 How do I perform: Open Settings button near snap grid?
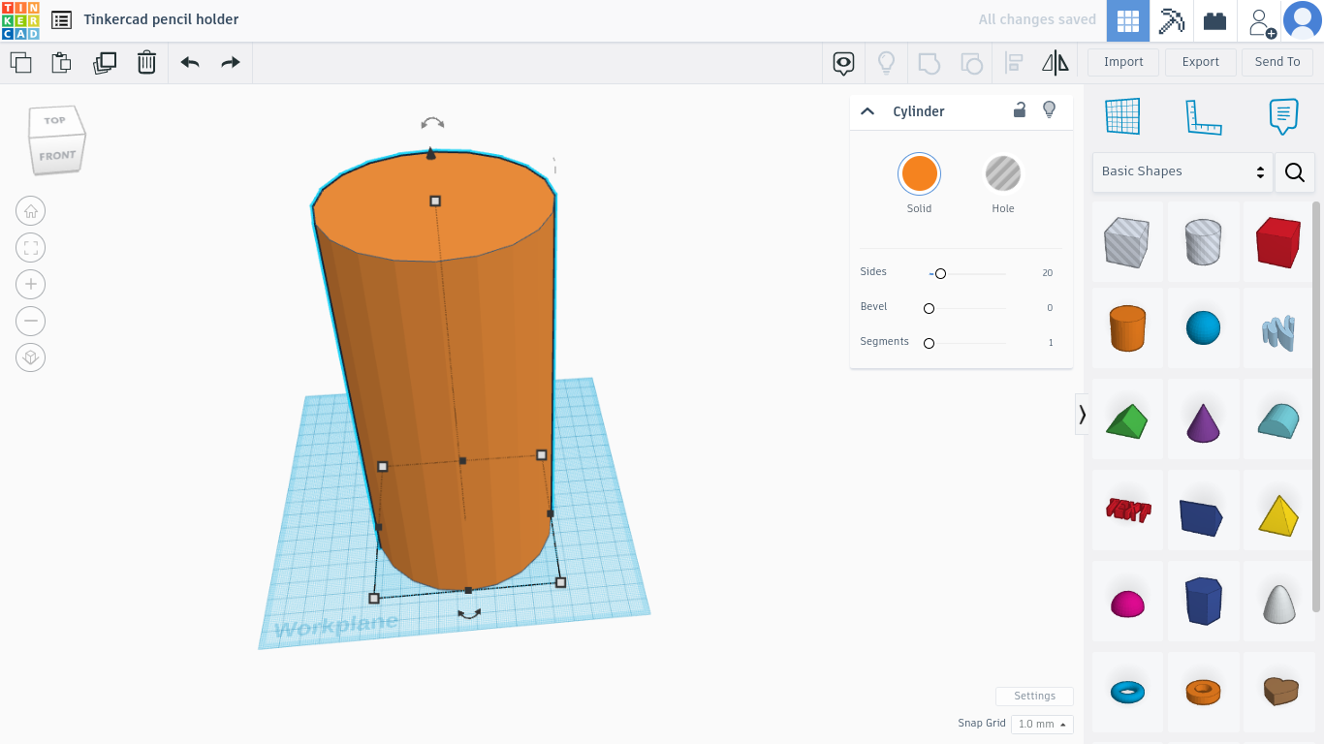point(1034,697)
